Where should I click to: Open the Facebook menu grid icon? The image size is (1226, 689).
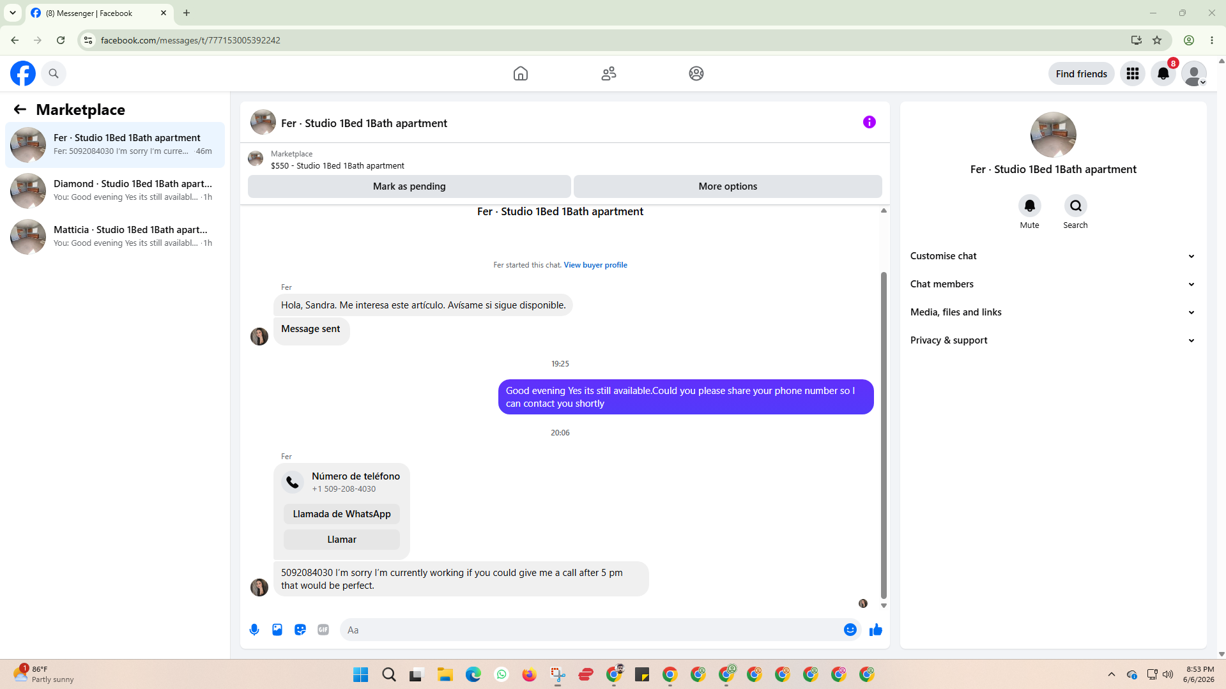tap(1133, 73)
